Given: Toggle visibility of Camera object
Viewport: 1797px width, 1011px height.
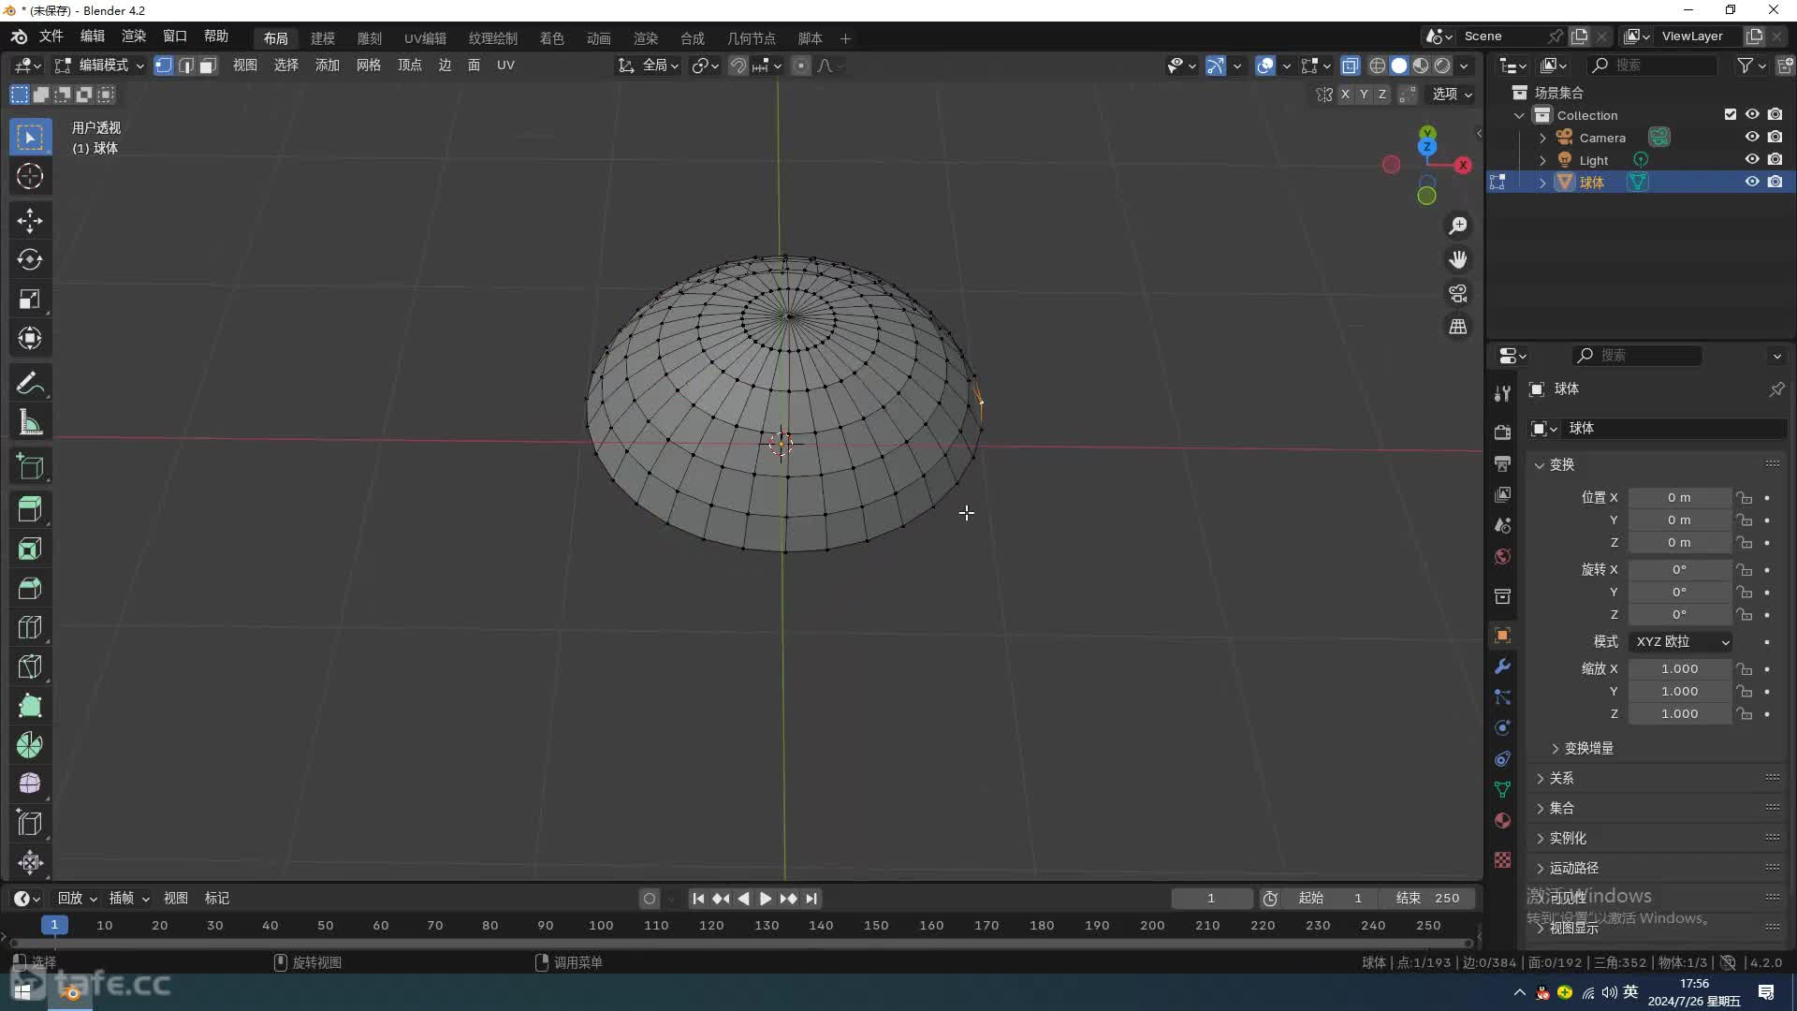Looking at the screenshot, I should [1751, 137].
